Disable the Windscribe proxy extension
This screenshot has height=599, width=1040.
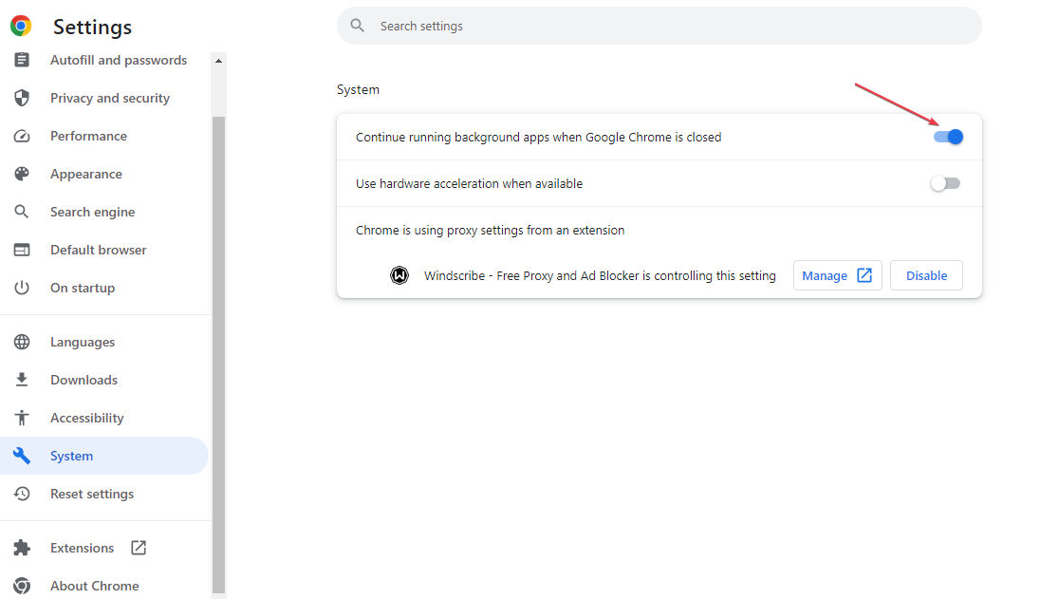926,275
